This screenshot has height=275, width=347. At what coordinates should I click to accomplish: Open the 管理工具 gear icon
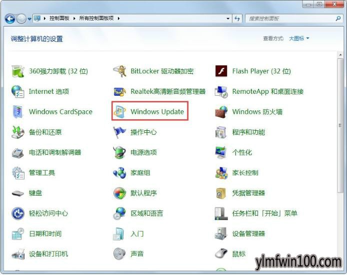[x=18, y=173]
